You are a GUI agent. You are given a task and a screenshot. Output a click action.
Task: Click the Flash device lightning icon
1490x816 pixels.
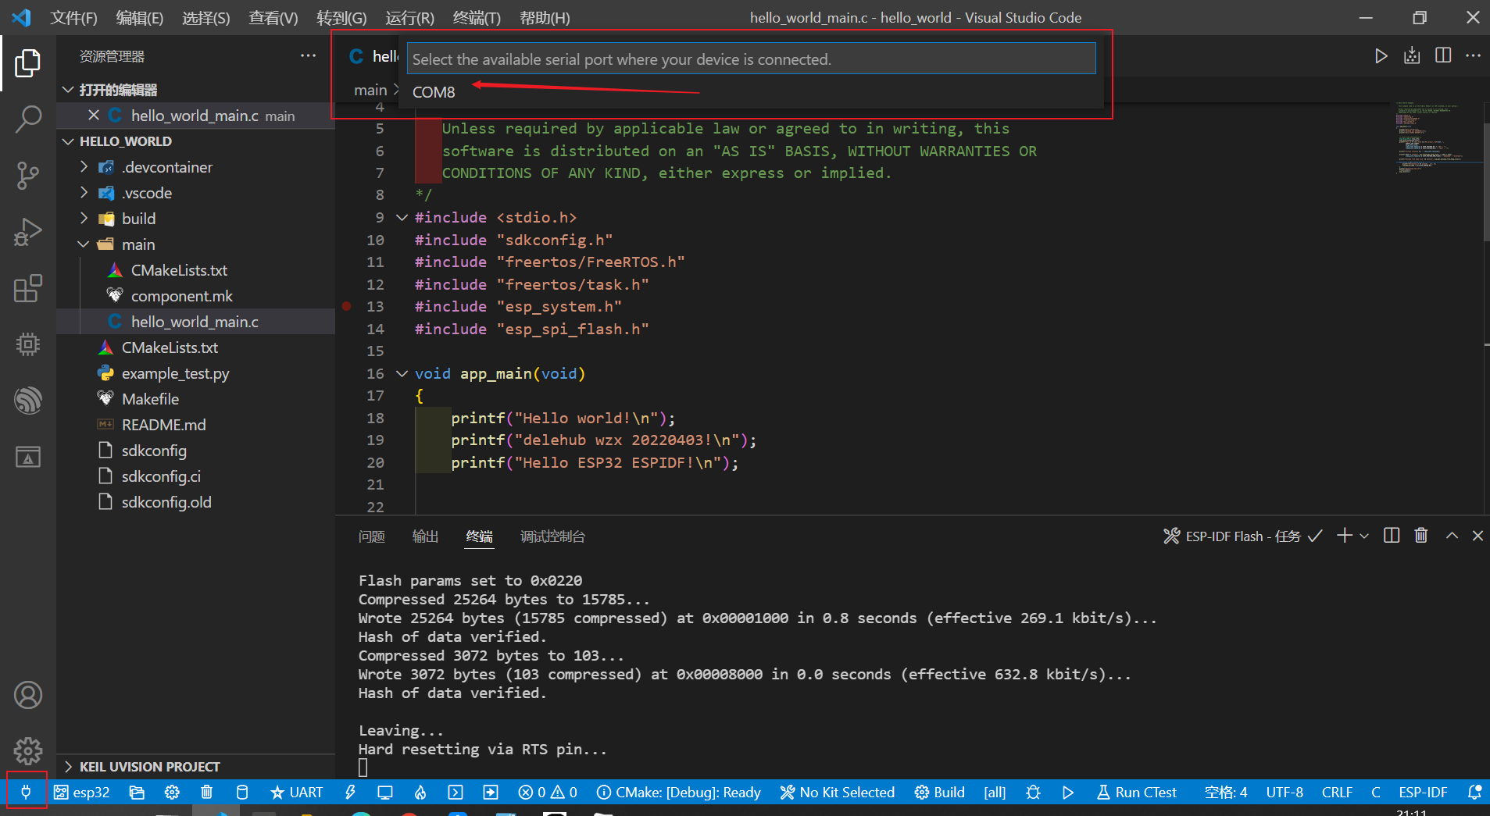[350, 792]
